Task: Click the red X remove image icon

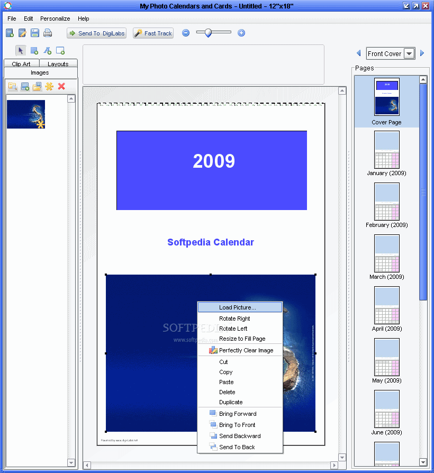Action: pos(61,87)
